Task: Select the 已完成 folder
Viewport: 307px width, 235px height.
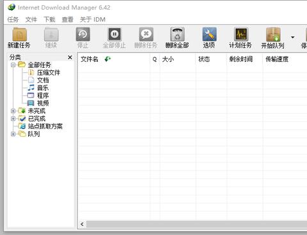Action: click(x=36, y=119)
